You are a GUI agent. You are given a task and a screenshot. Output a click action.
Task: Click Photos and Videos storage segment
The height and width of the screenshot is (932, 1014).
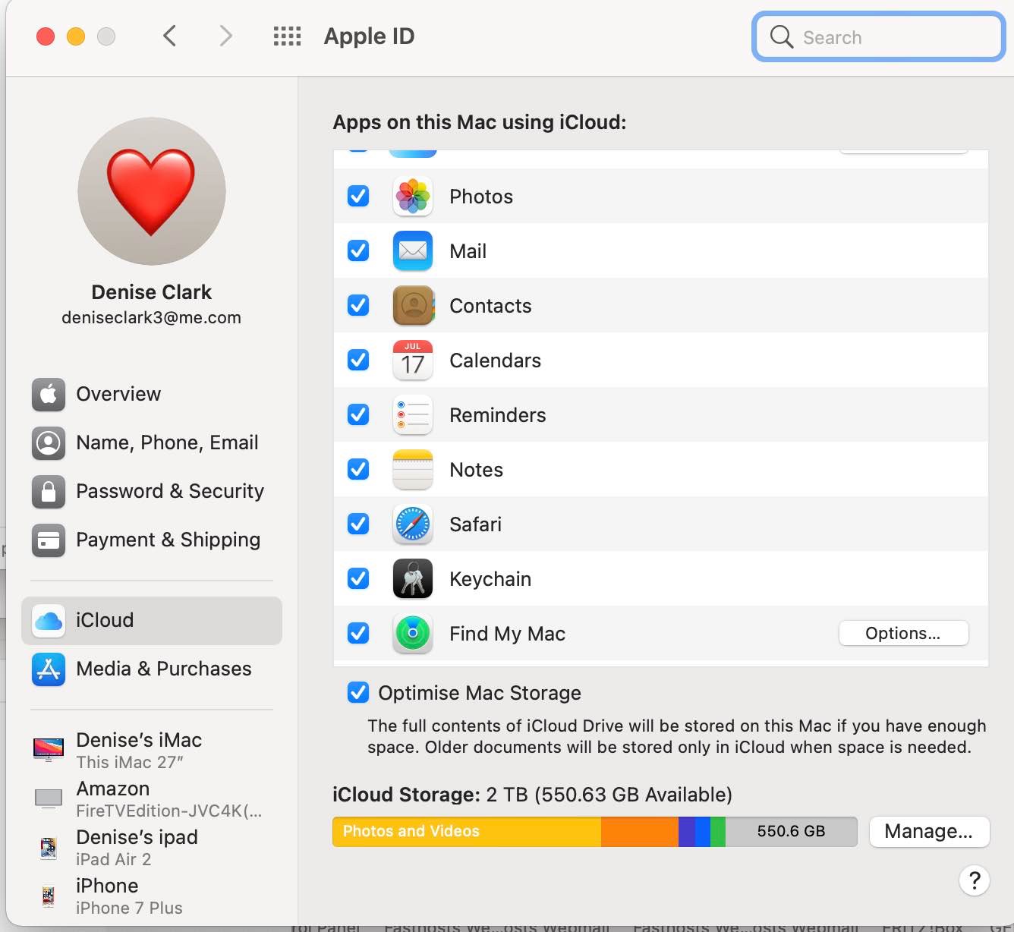point(467,832)
